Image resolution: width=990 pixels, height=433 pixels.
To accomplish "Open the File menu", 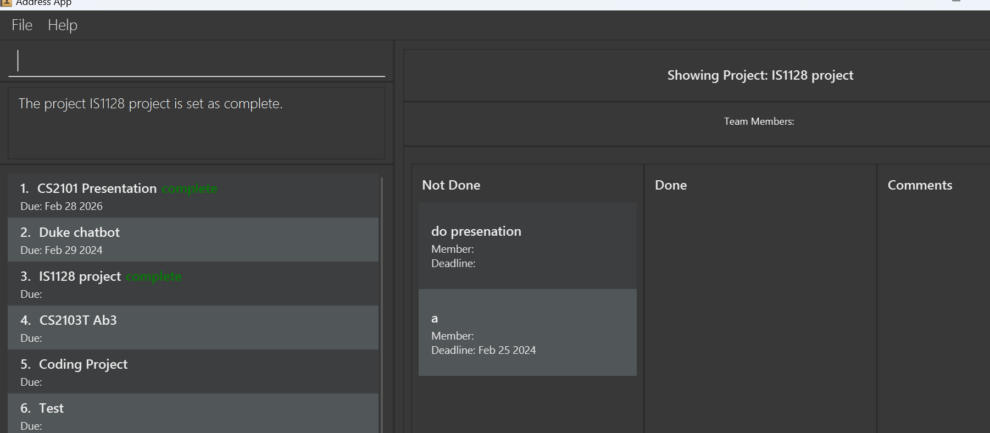I will [22, 25].
